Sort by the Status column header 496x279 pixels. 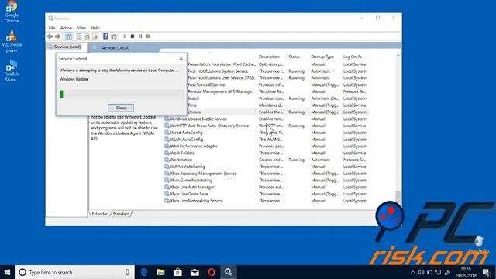[294, 57]
